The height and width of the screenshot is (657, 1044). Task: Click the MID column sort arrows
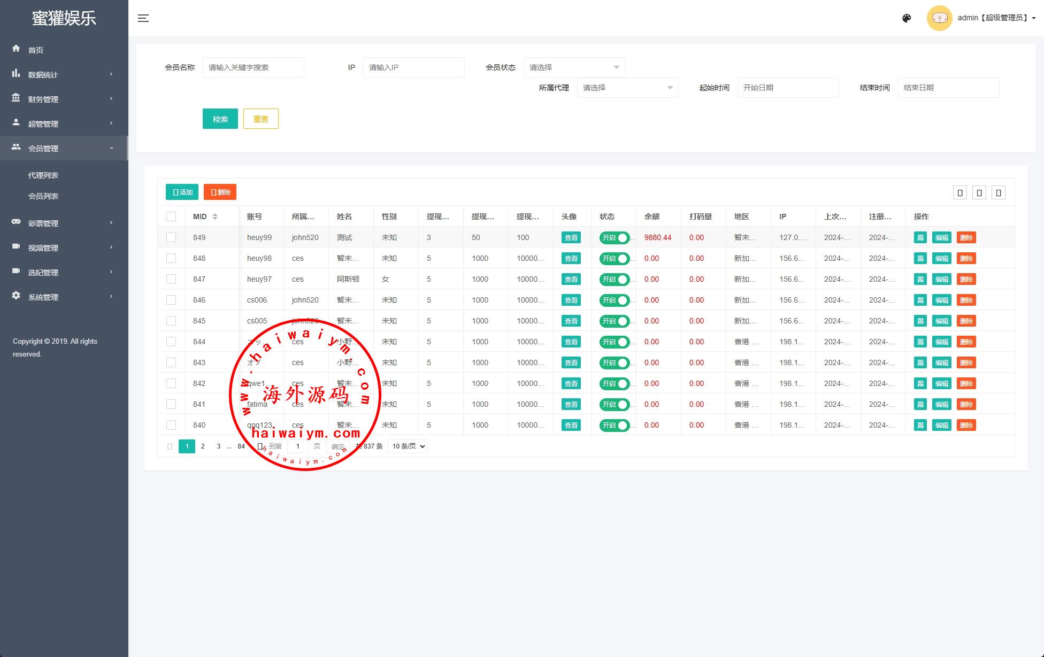click(x=215, y=217)
